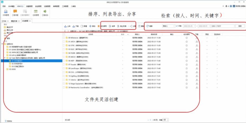Click the 04 TJAD breadcrumb link
This screenshot has width=246, height=123.
point(97,31)
